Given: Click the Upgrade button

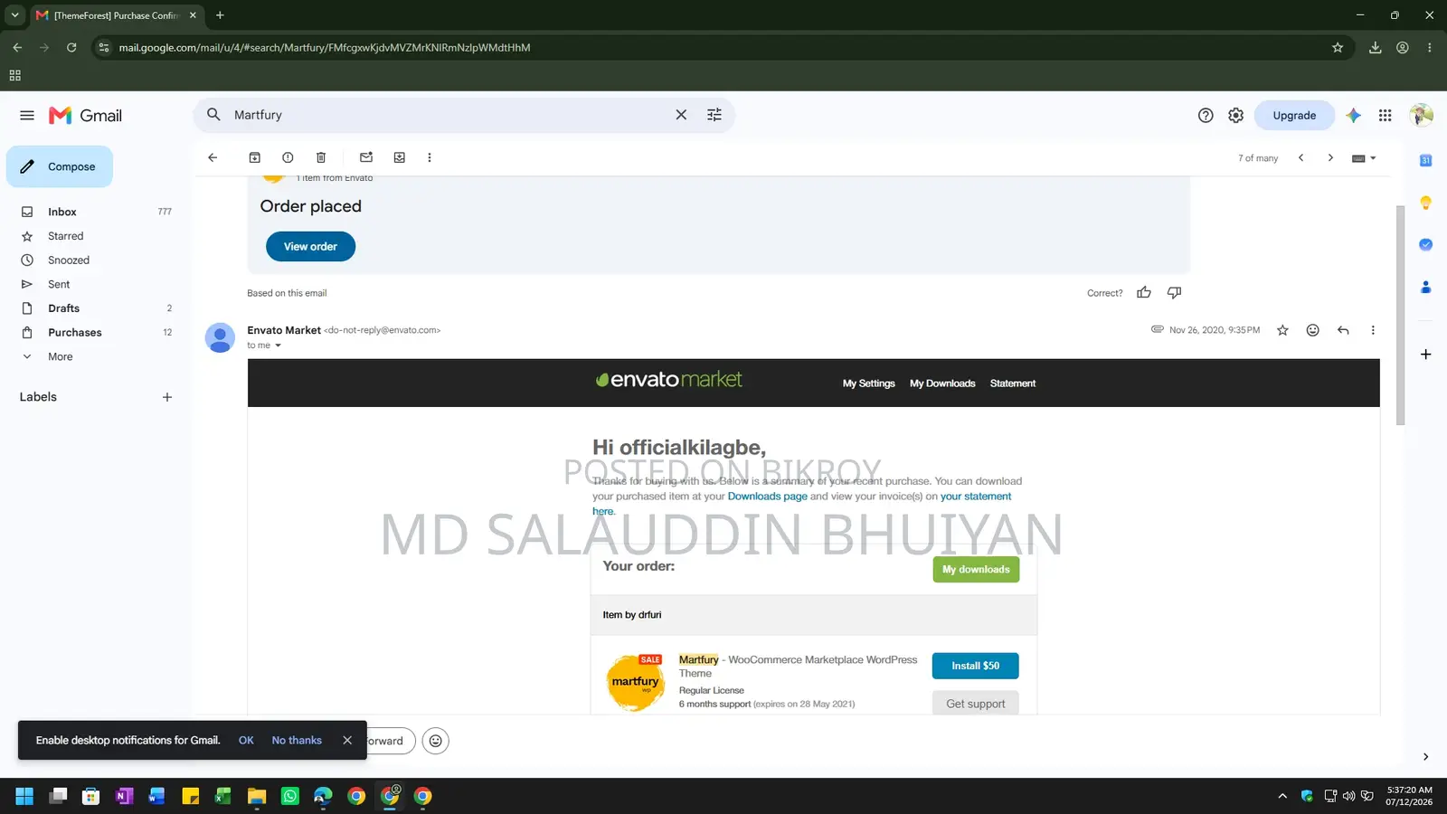Looking at the screenshot, I should coord(1294,116).
